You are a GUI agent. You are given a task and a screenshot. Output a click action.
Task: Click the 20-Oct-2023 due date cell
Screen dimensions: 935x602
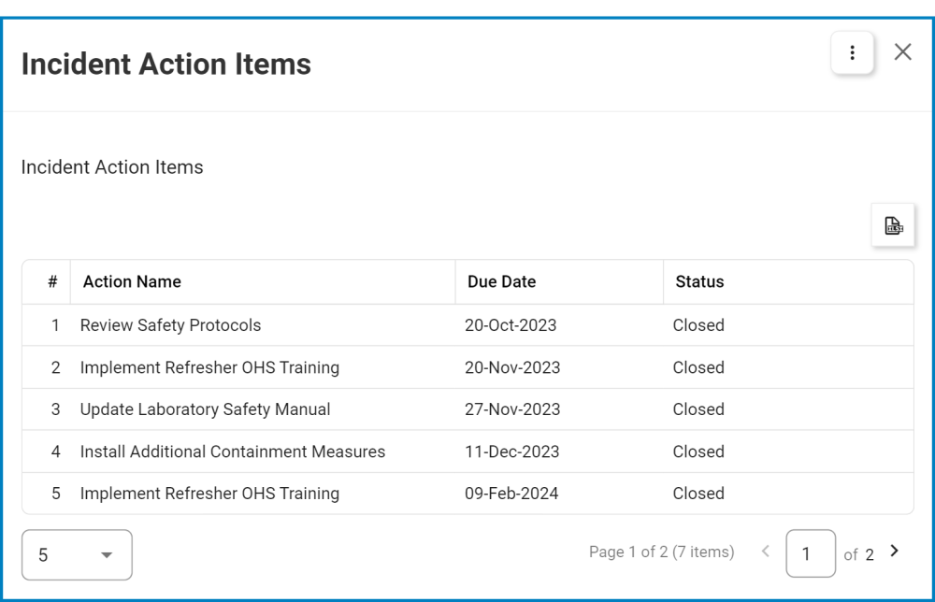pyautogui.click(x=511, y=325)
